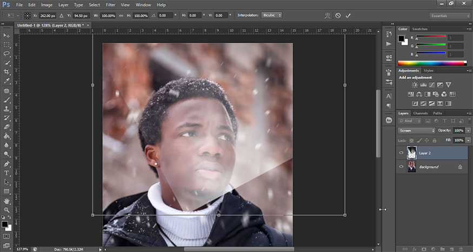Toggle relative positioning triangle between X and Y
The width and height of the screenshot is (473, 252).
62,15
